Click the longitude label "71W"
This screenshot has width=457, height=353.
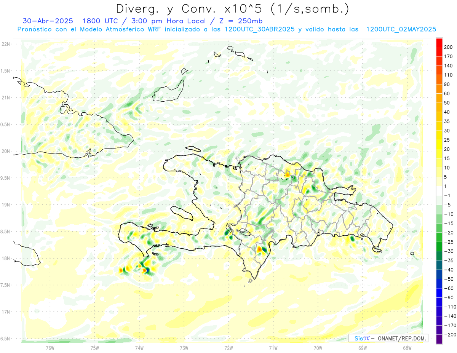point(273,347)
